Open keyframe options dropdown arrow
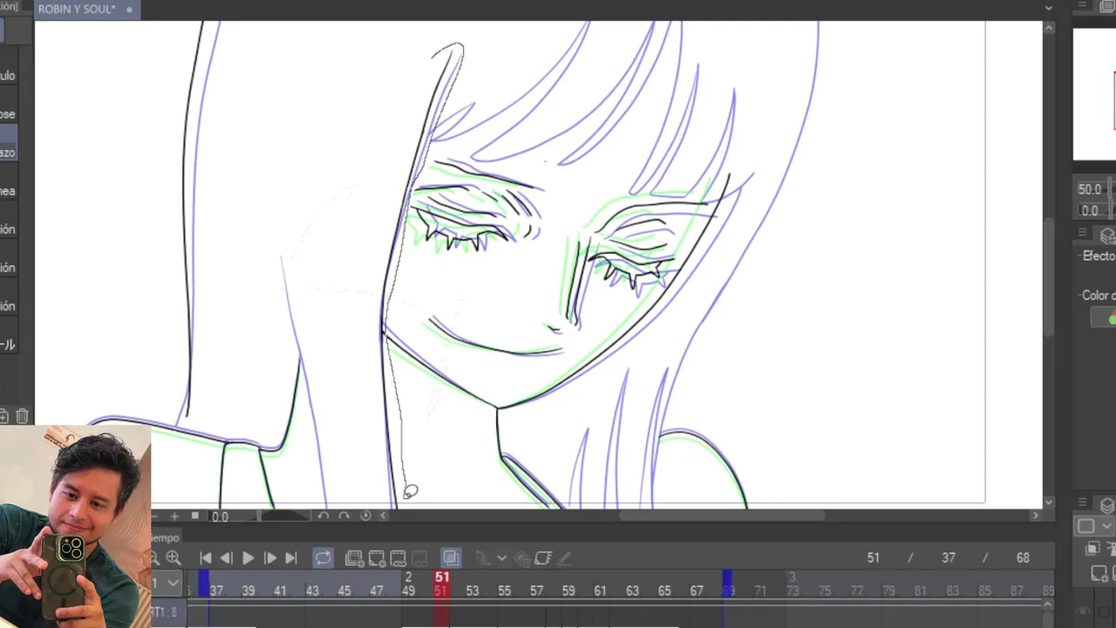 click(x=501, y=558)
